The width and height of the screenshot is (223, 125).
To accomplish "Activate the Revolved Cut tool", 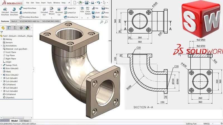I will coord(59,11).
